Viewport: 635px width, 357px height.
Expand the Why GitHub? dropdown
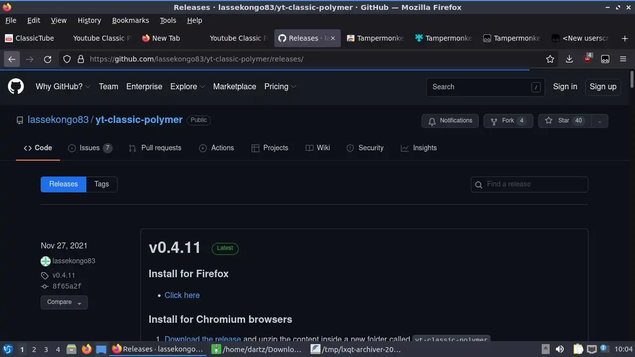pyautogui.click(x=63, y=87)
